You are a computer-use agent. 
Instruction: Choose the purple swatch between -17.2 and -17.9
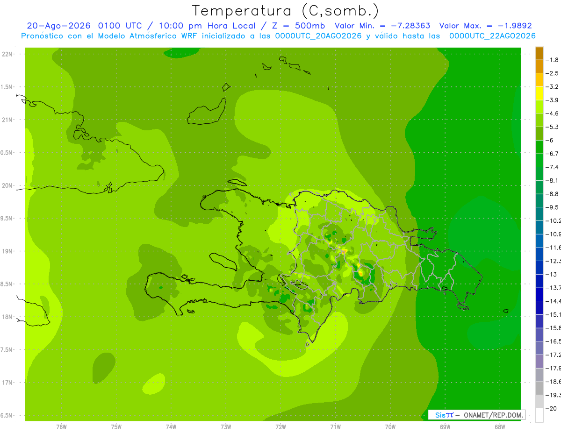point(539,362)
